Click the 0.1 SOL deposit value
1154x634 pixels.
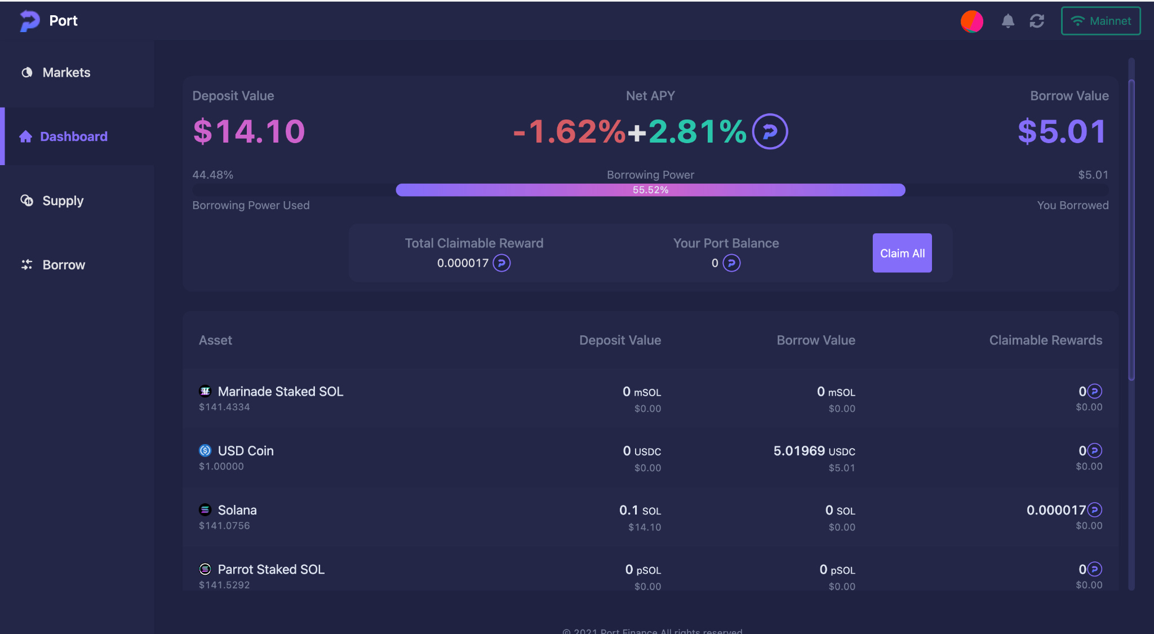(x=640, y=511)
